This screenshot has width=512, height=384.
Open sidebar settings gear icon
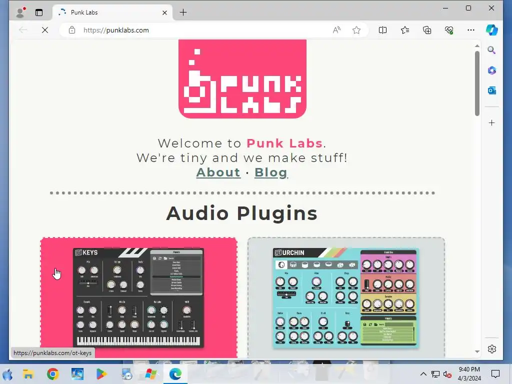point(492,349)
